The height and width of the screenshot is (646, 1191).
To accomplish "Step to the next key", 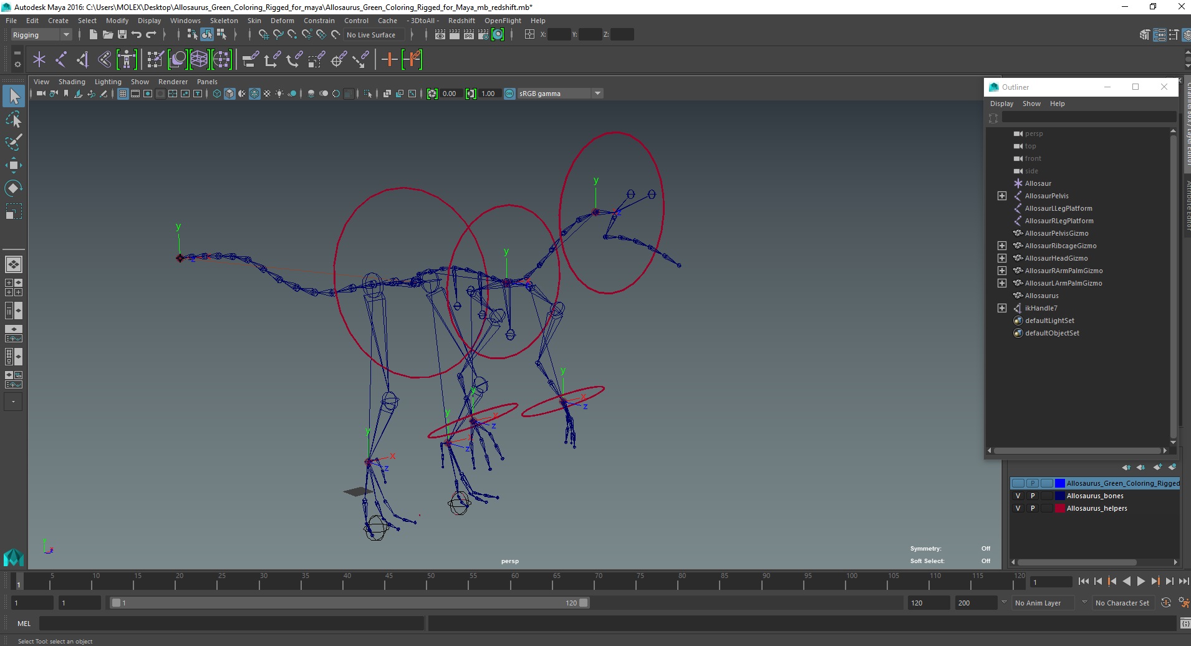I will coord(1155,581).
